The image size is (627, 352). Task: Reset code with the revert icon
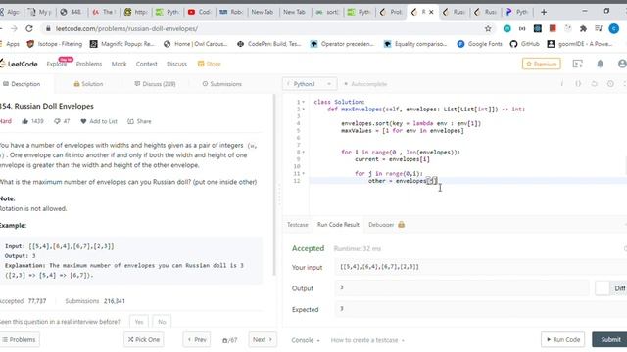click(x=595, y=84)
